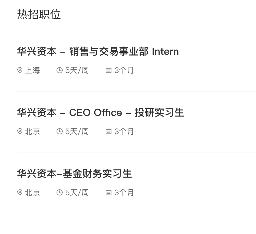
Task: Click location pin icon in 基金财务实习生 listing
Action: coord(20,192)
